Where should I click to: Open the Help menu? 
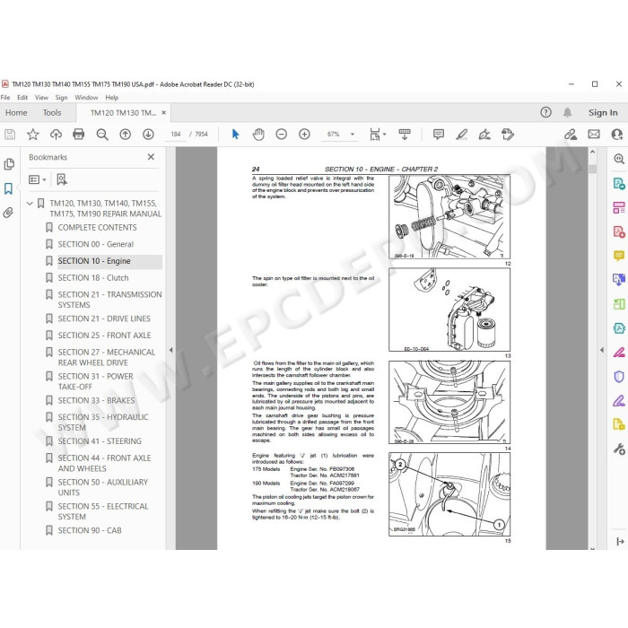(112, 97)
